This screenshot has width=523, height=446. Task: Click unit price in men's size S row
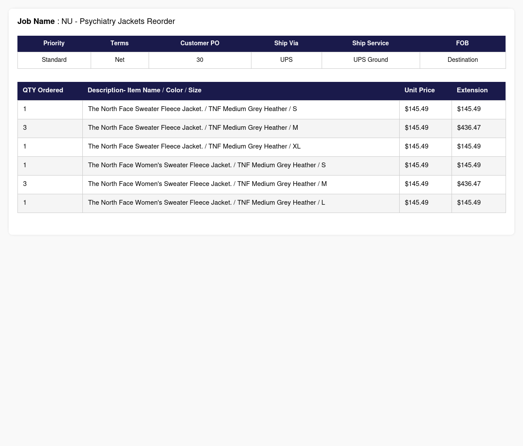point(426,110)
